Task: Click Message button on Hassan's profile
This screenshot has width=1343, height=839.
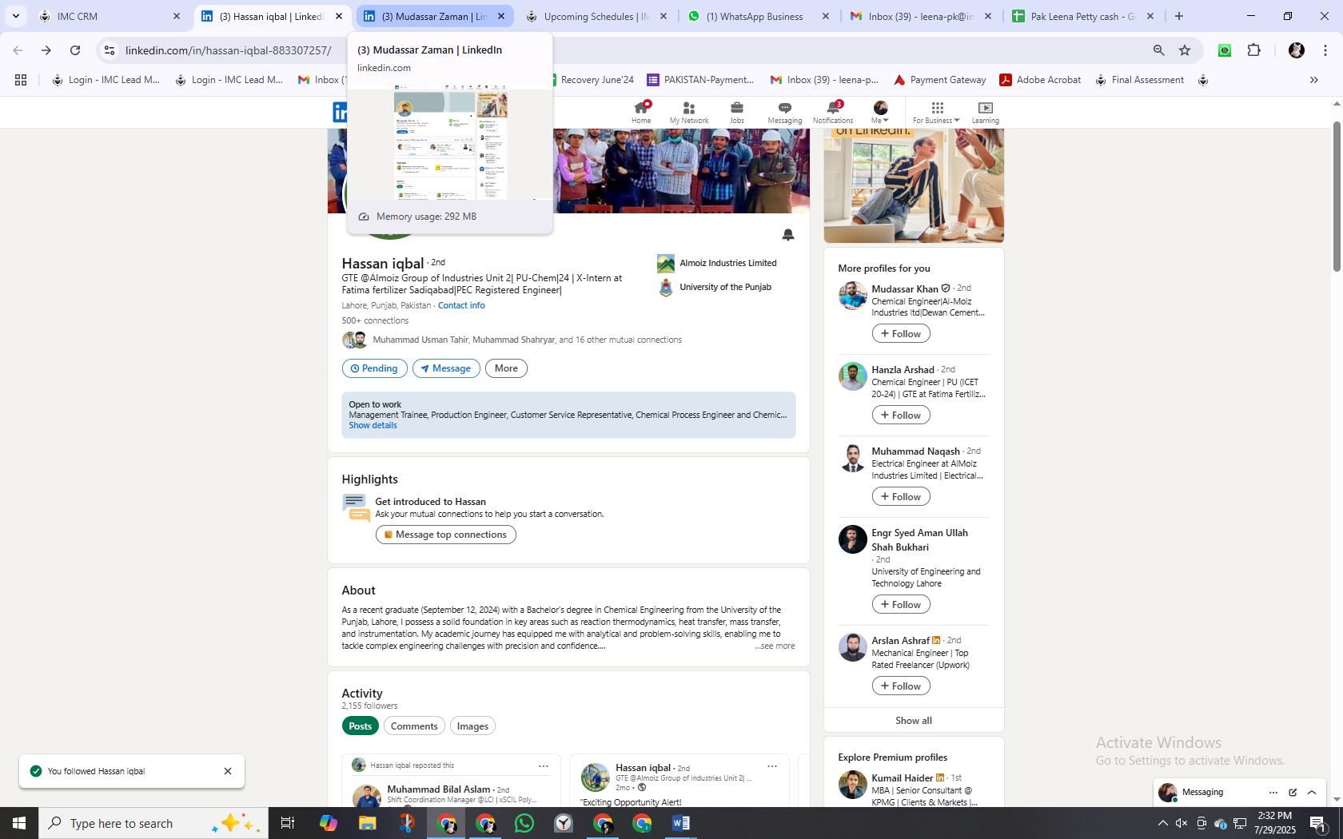Action: coord(446,368)
